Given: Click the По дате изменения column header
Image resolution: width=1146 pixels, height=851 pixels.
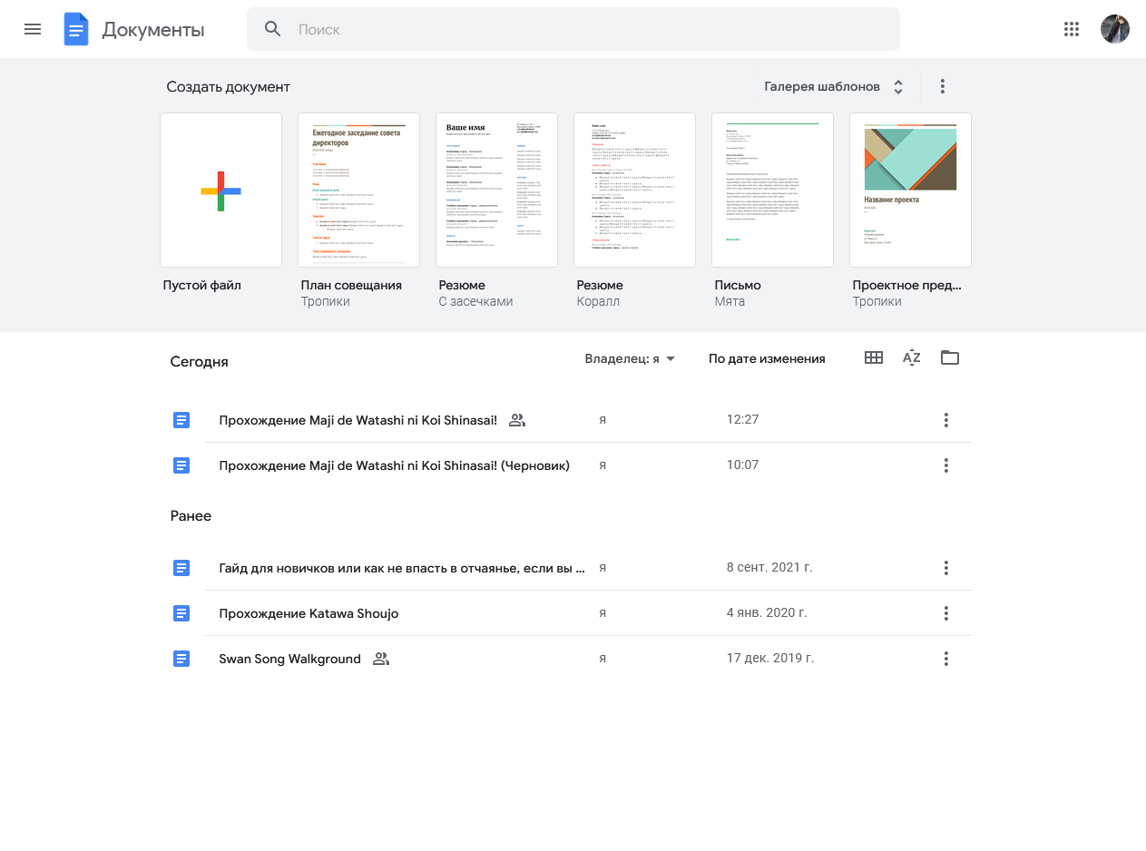Looking at the screenshot, I should click(x=767, y=359).
